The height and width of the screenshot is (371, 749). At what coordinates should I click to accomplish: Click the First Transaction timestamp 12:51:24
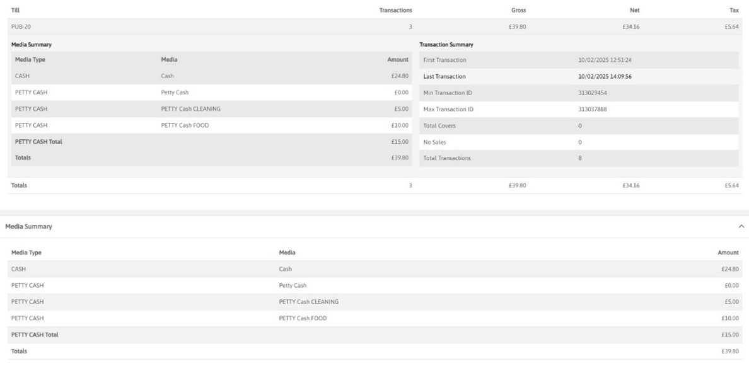pos(604,60)
